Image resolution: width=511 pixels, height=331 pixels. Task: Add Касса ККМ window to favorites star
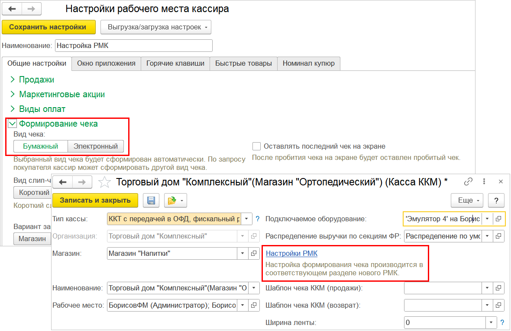(x=104, y=182)
